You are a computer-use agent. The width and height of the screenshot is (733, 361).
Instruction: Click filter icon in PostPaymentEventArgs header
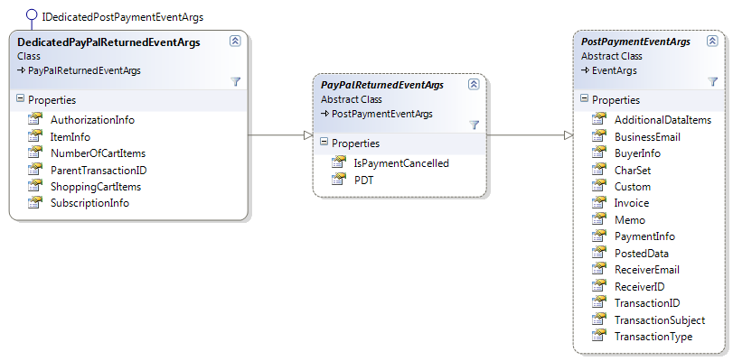point(712,82)
